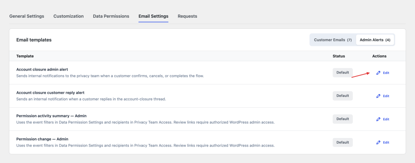Click the Actions column header
This screenshot has width=415, height=163.
(x=379, y=56)
